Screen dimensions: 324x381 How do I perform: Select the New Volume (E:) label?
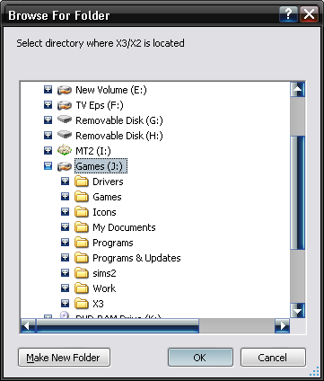click(111, 90)
